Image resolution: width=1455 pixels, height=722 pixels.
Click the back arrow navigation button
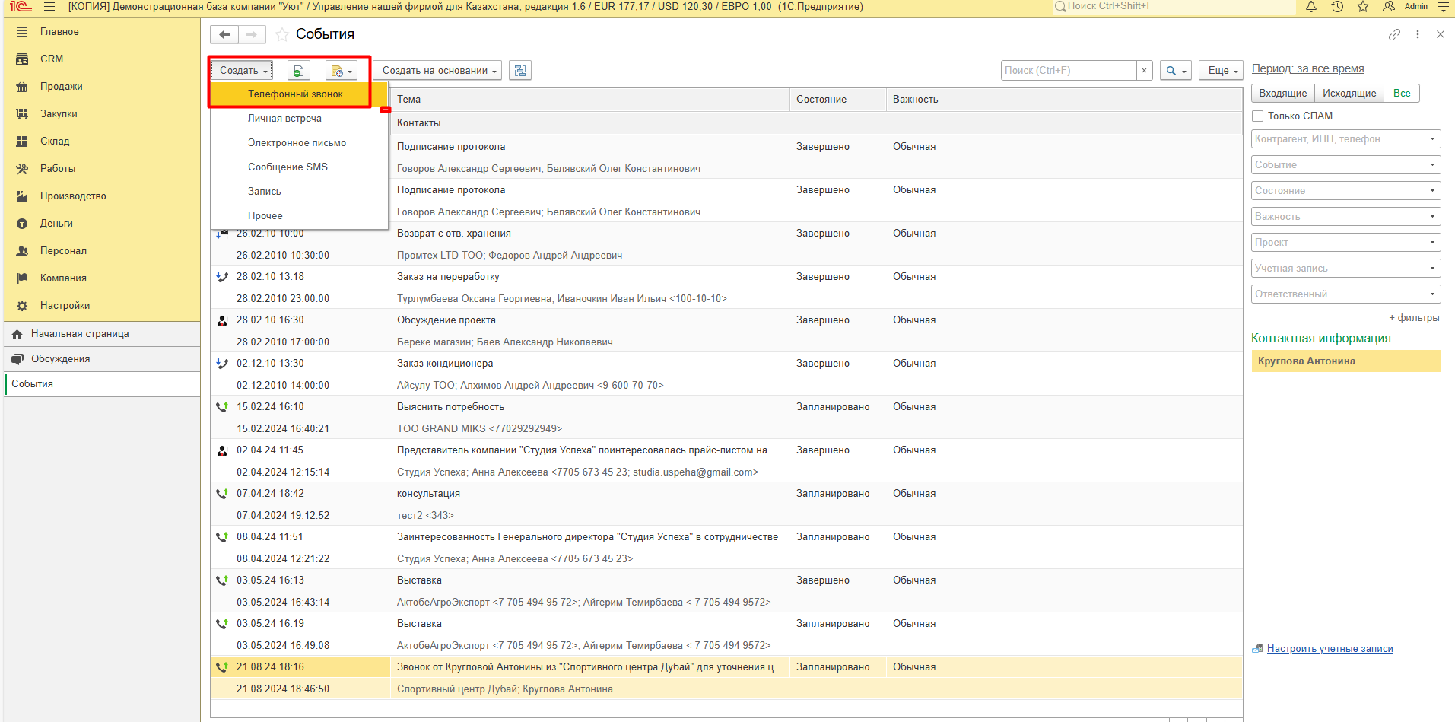coord(224,35)
